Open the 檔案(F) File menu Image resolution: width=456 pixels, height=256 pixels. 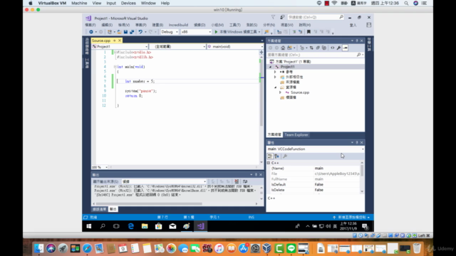(90, 25)
